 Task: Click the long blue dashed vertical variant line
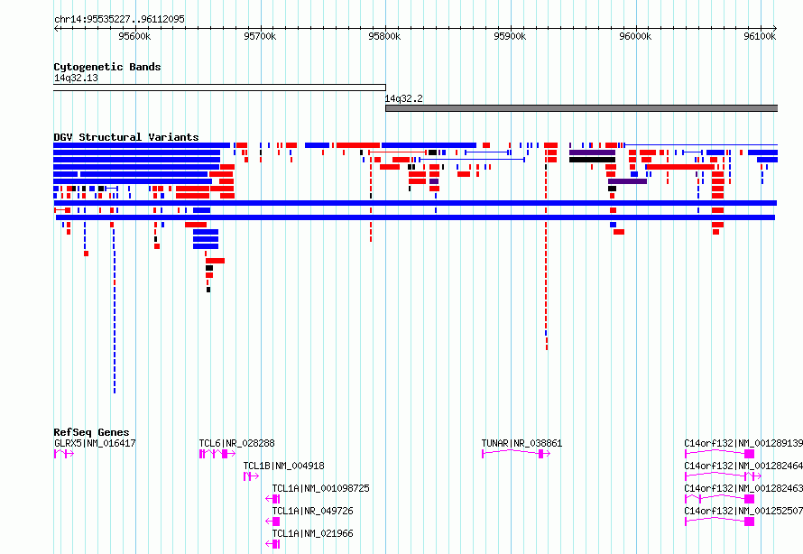(x=115, y=311)
